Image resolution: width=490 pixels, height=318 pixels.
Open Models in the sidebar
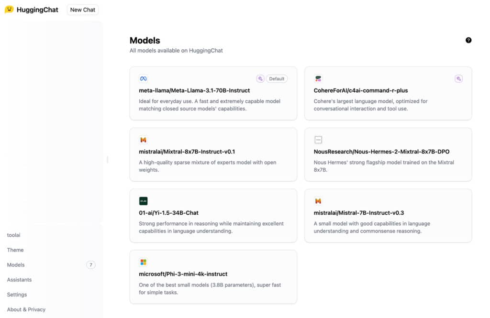(x=16, y=265)
